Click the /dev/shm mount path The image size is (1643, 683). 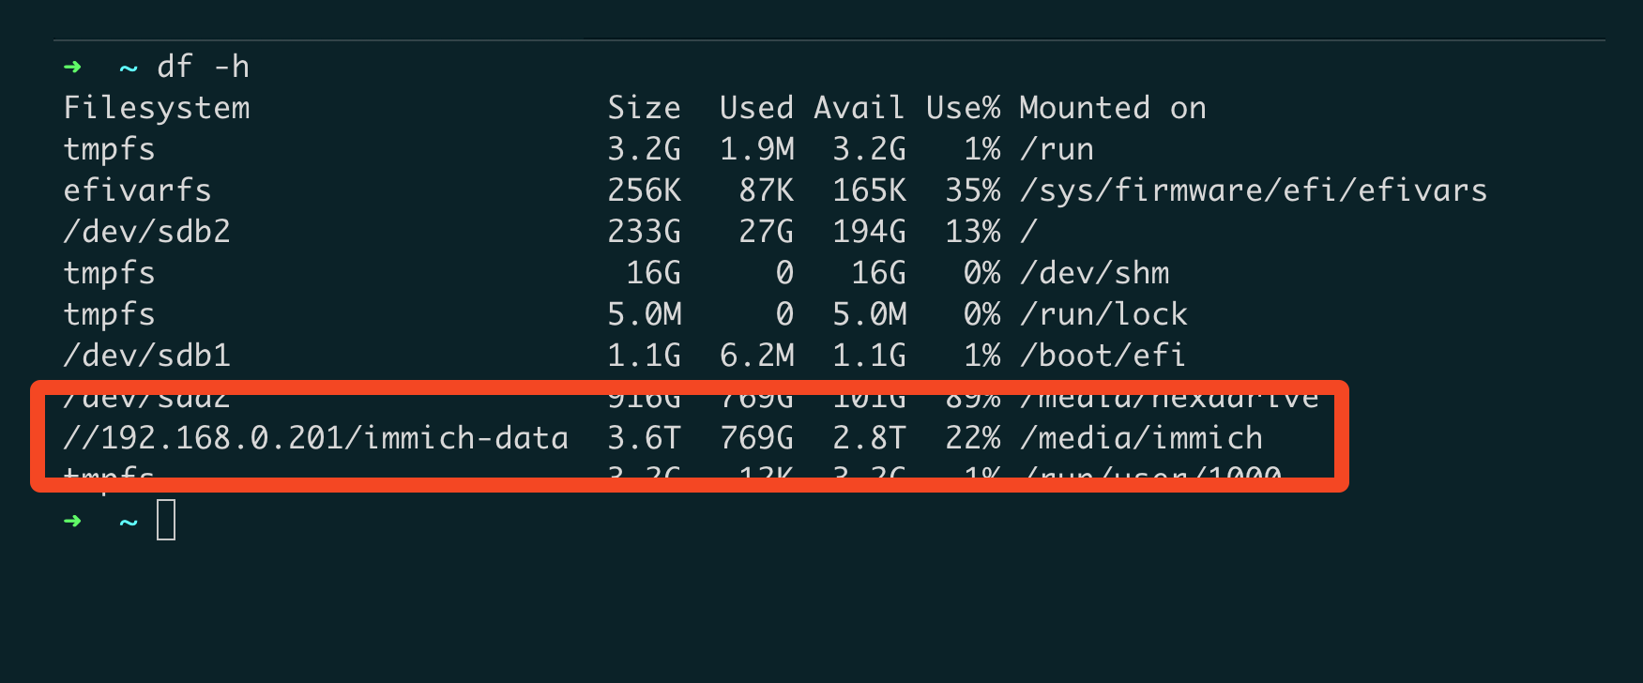tap(1094, 273)
